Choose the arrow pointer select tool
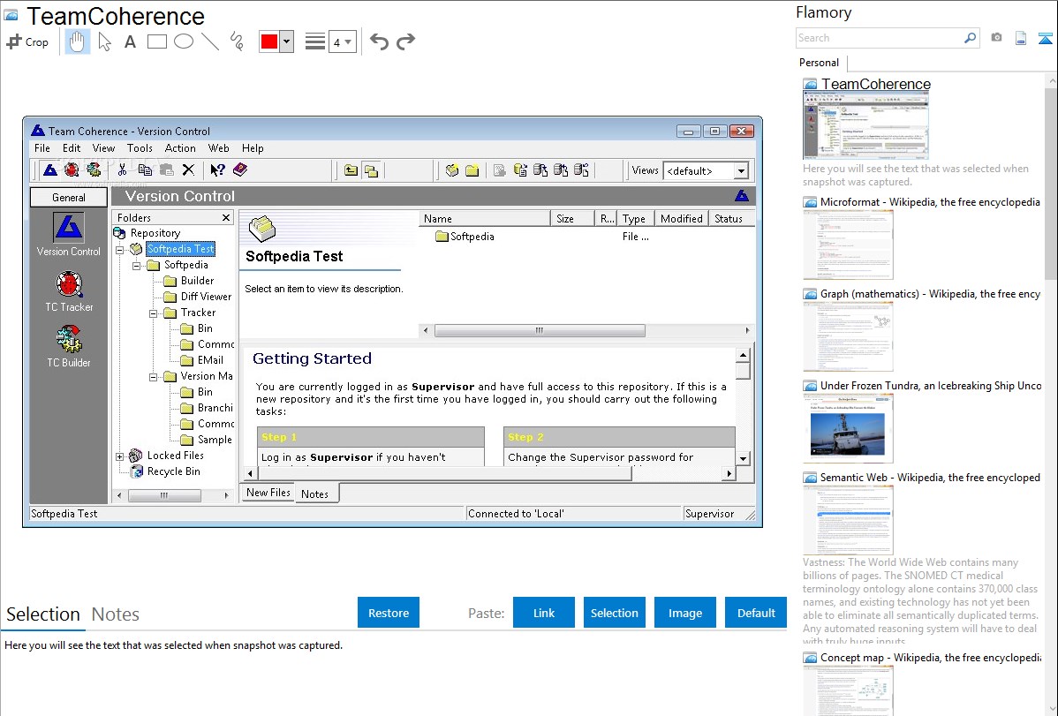 click(x=104, y=41)
